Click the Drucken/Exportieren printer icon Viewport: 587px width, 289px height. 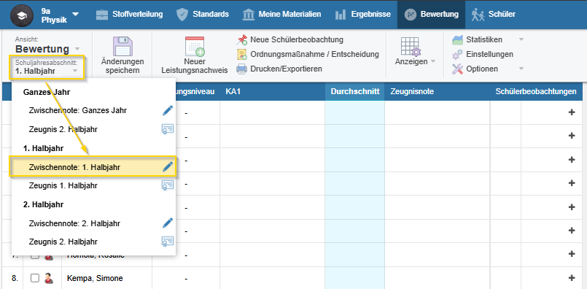pos(242,69)
